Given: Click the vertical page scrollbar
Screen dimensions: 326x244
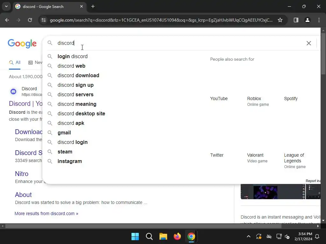Looking at the screenshot, I should 323,53.
